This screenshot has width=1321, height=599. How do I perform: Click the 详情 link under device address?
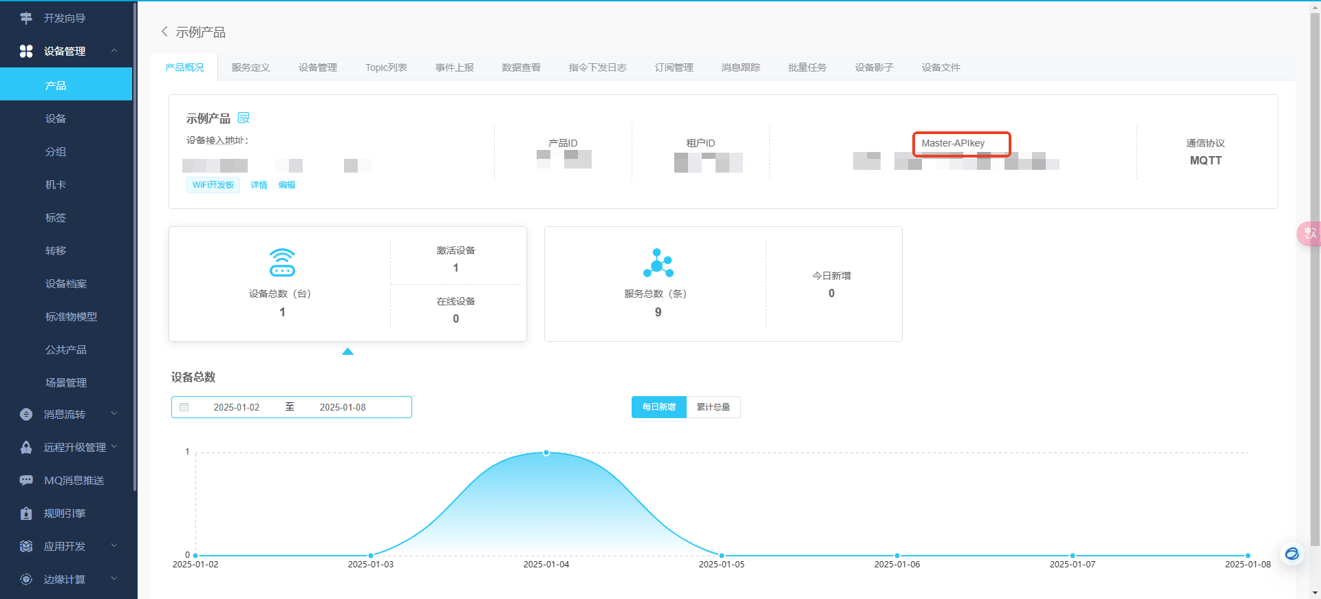[x=259, y=185]
